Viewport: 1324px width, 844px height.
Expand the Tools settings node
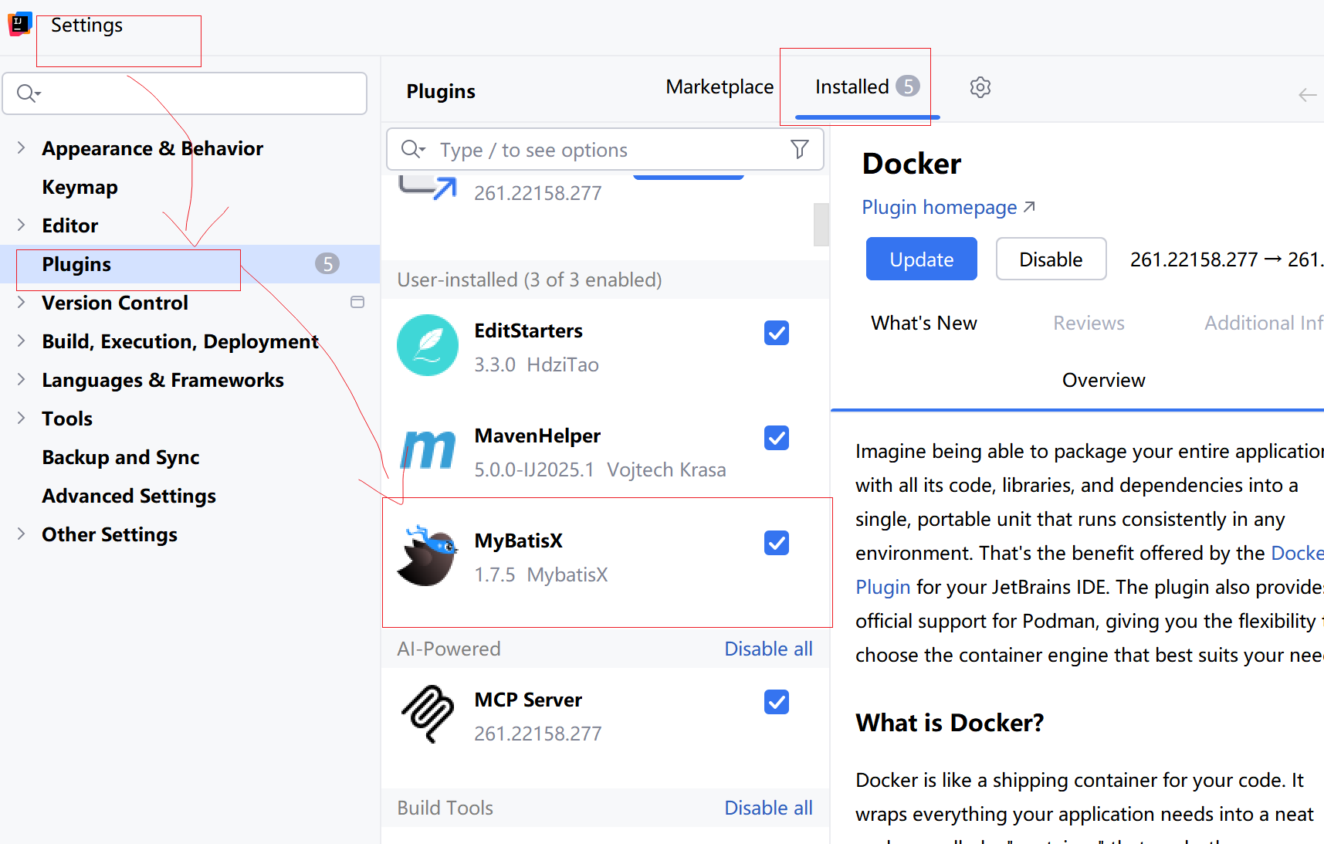click(21, 418)
